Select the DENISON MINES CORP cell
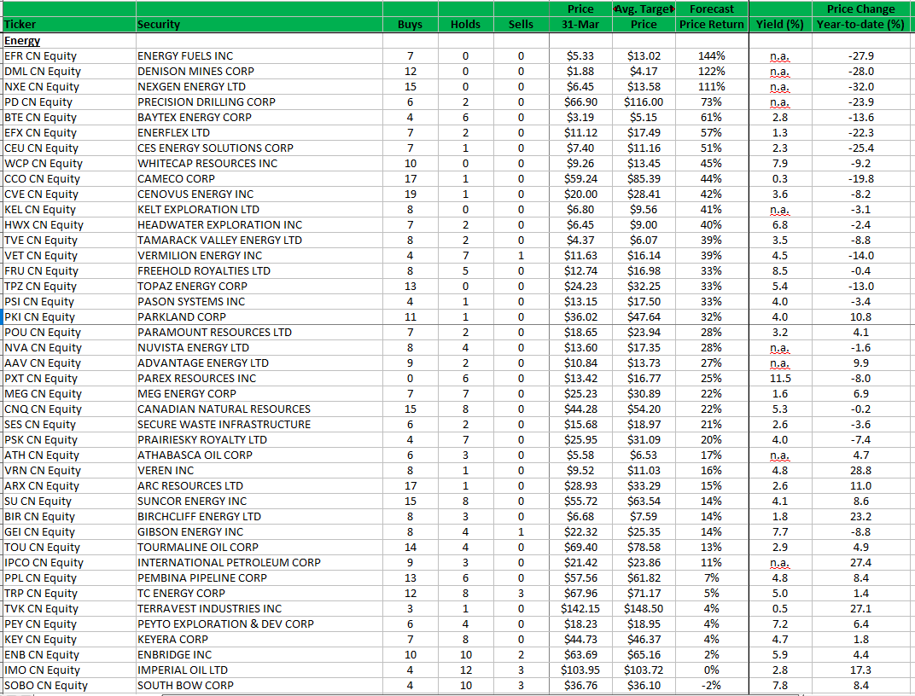The height and width of the screenshot is (696, 915). (x=259, y=71)
